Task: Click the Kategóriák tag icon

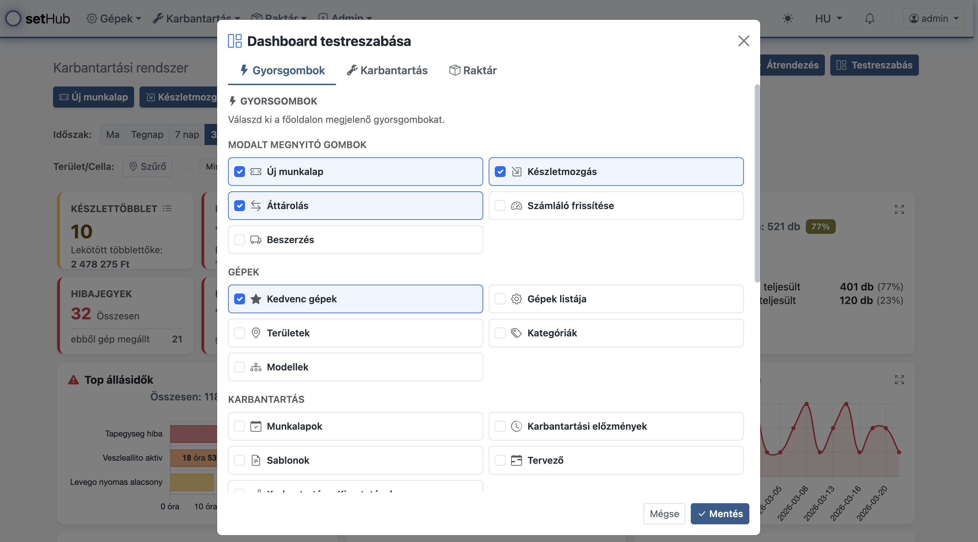Action: (x=516, y=333)
